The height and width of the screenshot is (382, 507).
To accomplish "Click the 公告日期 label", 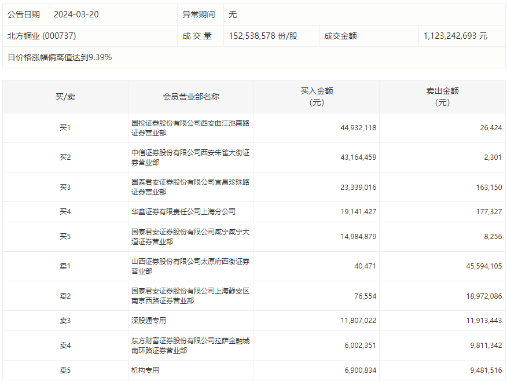I will pyautogui.click(x=24, y=14).
